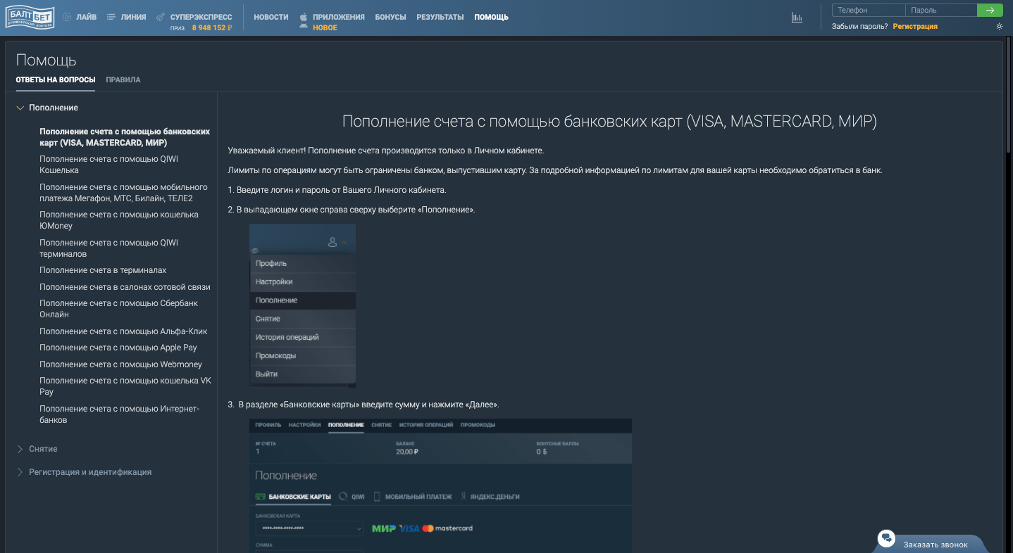Click the prize amount 8 948 152 ₽
Screen dimensions: 1013x553
coord(211,28)
